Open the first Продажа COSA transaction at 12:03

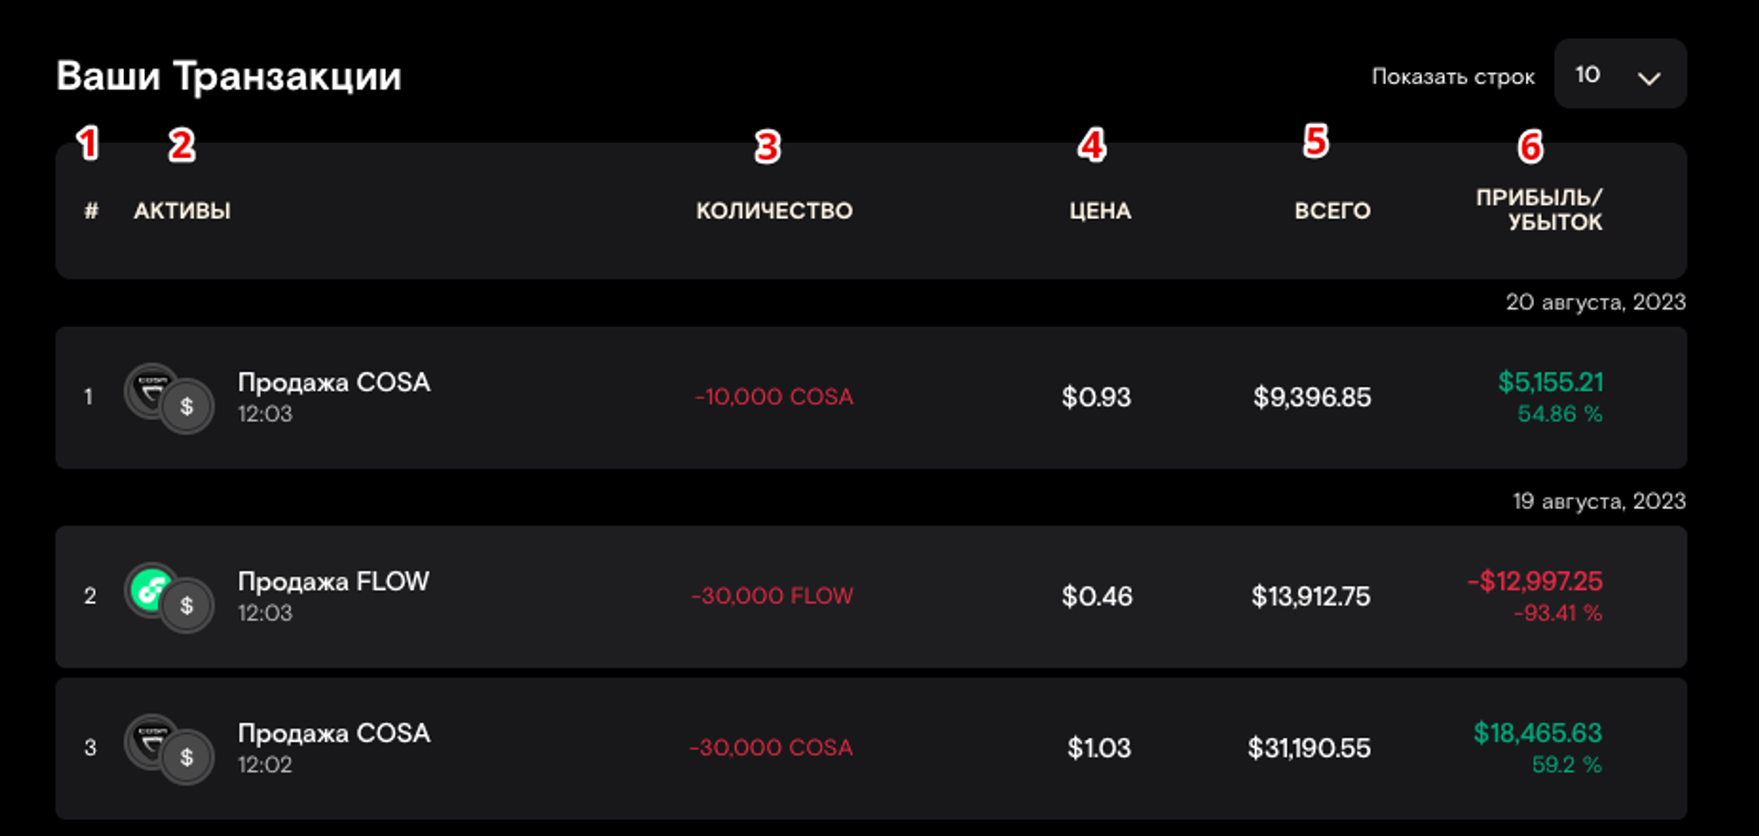pos(333,383)
